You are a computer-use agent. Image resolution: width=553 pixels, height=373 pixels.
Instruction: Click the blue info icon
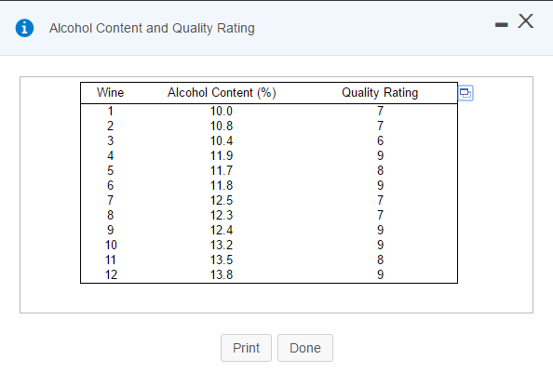(x=25, y=28)
